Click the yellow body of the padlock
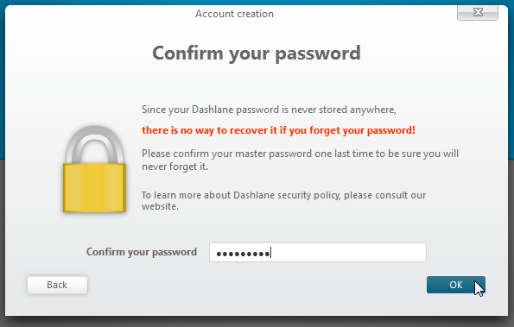The height and width of the screenshot is (327, 514). tap(94, 188)
